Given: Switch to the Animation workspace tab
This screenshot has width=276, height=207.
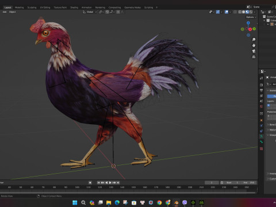Looking at the screenshot, I should click(x=87, y=7).
